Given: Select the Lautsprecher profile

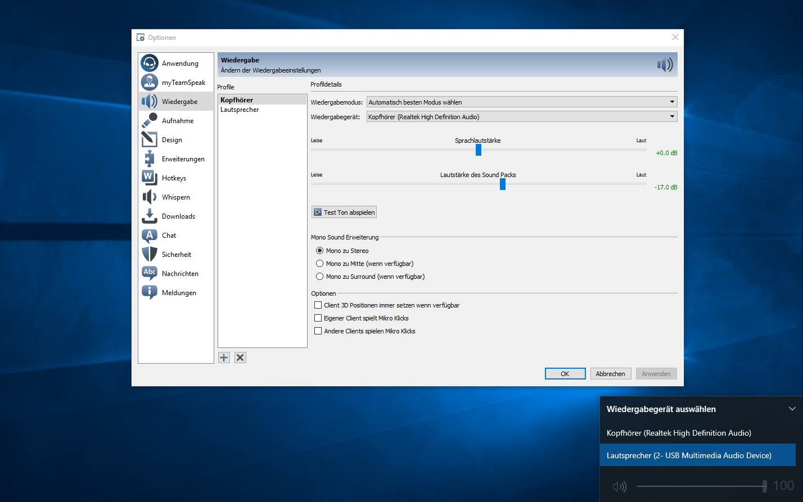Looking at the screenshot, I should pos(238,110).
